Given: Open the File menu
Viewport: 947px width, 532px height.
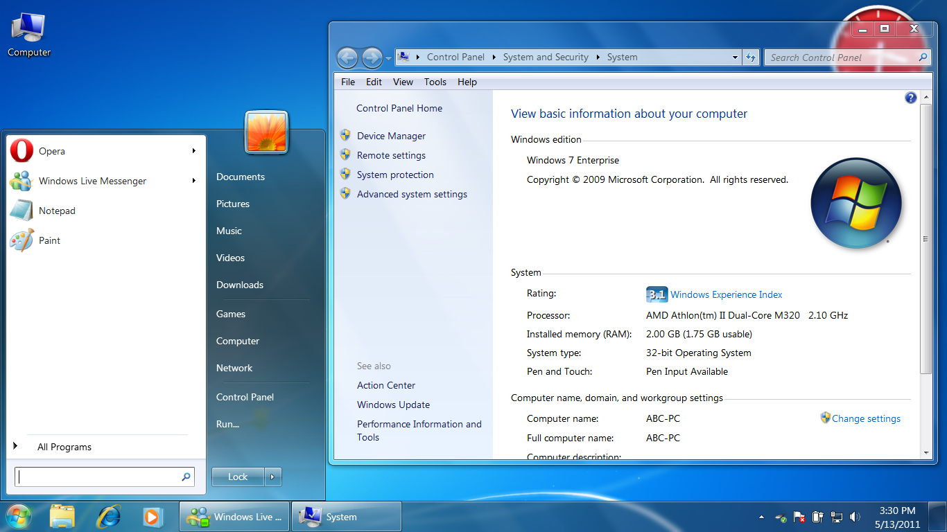Looking at the screenshot, I should [x=348, y=82].
